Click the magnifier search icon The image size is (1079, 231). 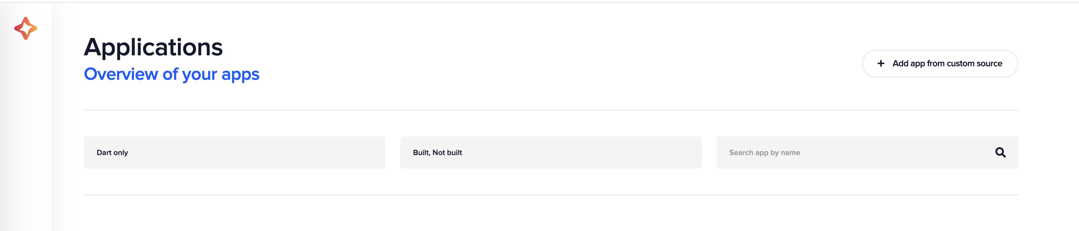click(1000, 152)
